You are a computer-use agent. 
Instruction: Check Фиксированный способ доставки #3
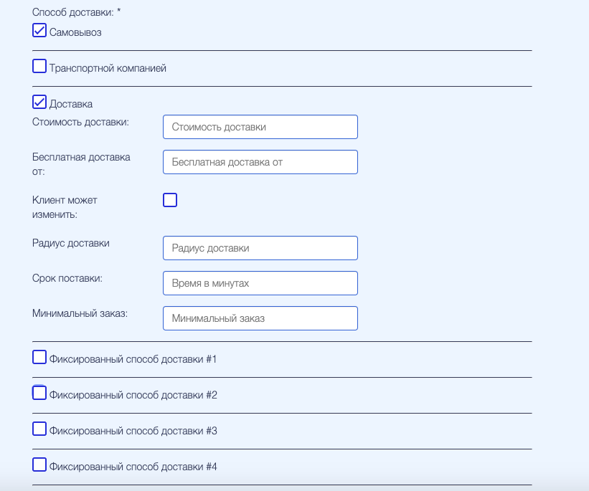[39, 429]
